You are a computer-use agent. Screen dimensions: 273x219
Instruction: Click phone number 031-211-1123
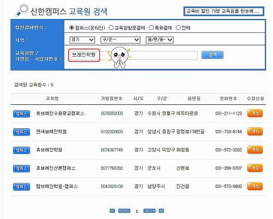229,114
